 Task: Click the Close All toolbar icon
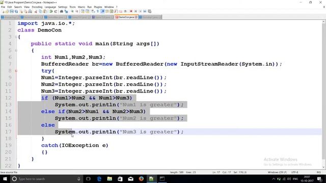[25, 11]
